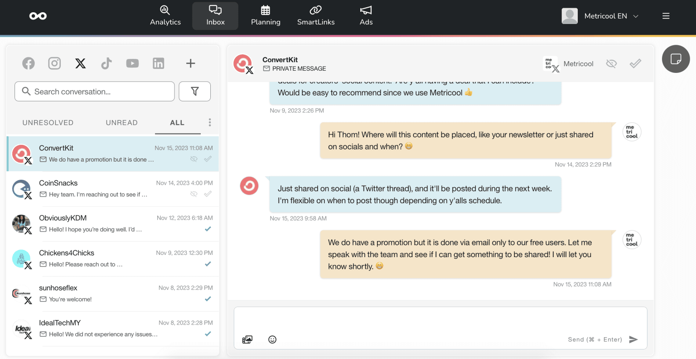This screenshot has height=359, width=696.
Task: Filter conversations by TikTok
Action: pos(106,63)
